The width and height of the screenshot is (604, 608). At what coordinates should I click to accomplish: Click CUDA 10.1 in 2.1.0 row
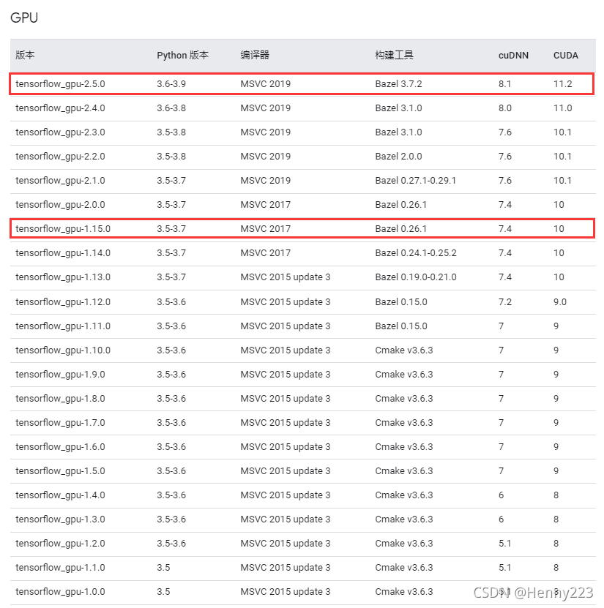click(562, 181)
